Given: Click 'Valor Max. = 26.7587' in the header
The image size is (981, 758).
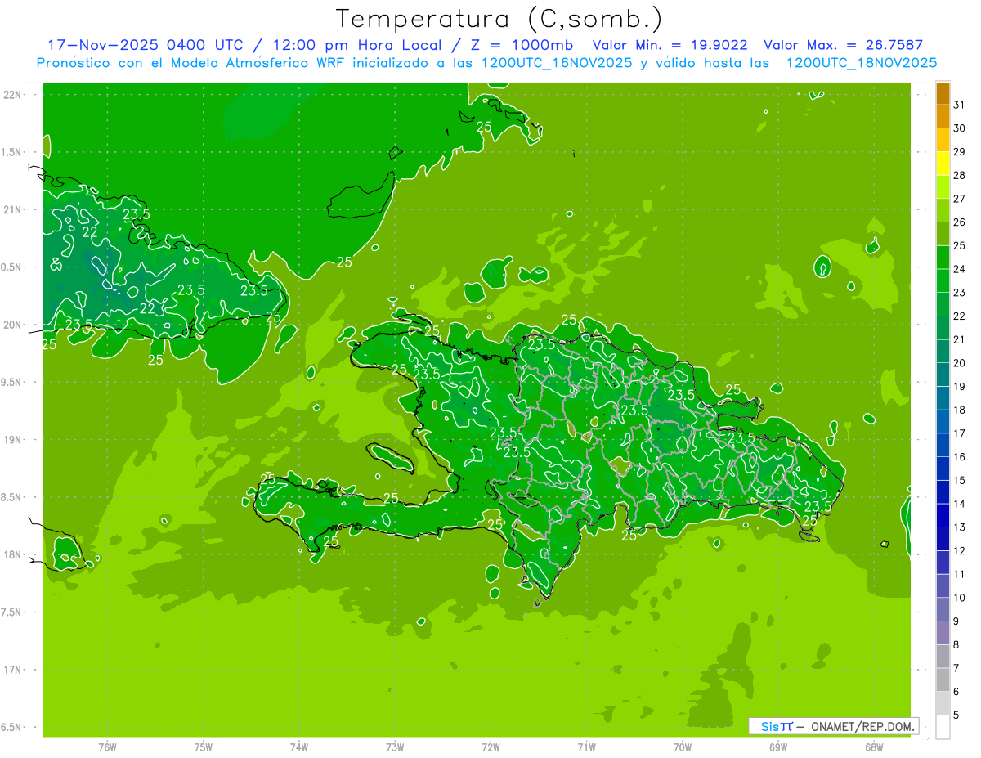Looking at the screenshot, I should 843,45.
